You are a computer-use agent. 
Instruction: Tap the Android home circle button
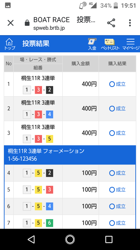pyautogui.click(x=70, y=239)
